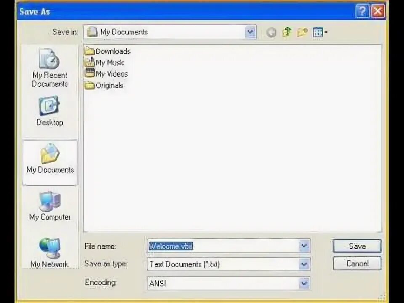Click the My Videos folder name text
This screenshot has width=404, height=303.
(112, 74)
